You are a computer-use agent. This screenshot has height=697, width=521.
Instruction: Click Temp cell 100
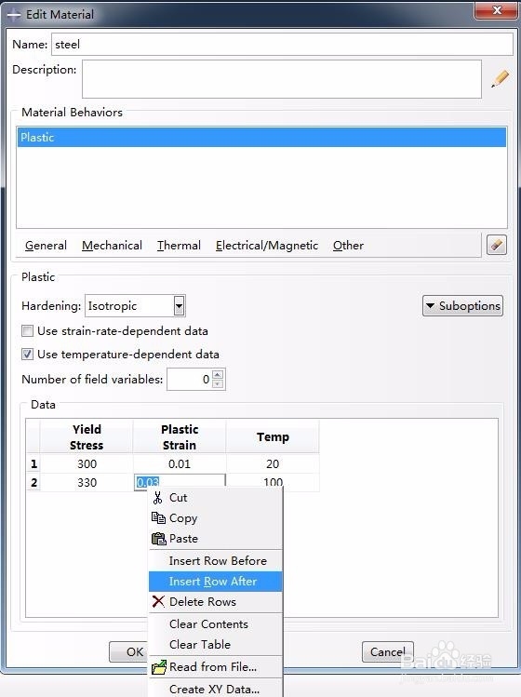273,482
